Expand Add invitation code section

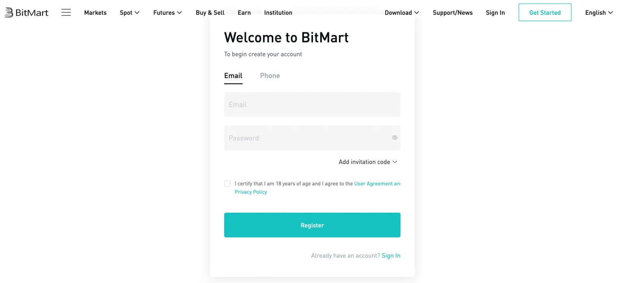coord(368,162)
